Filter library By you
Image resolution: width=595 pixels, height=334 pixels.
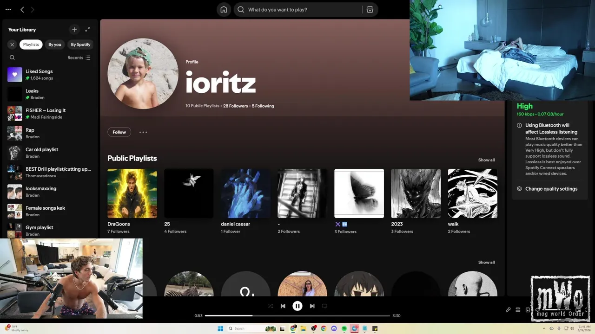(x=55, y=45)
